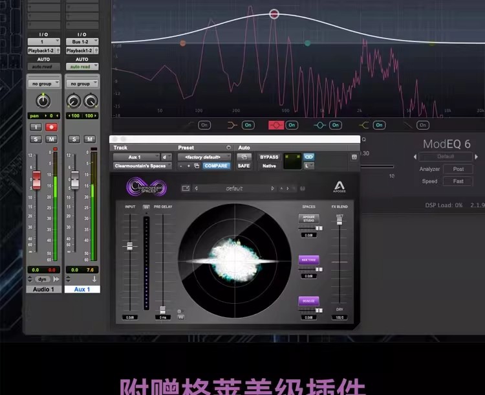Open Aux 1 auto read automation menu

point(82,67)
